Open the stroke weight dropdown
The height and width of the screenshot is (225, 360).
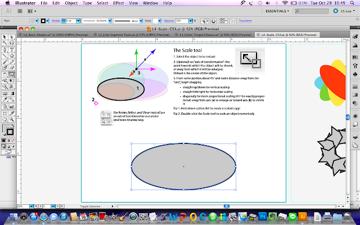78,21
